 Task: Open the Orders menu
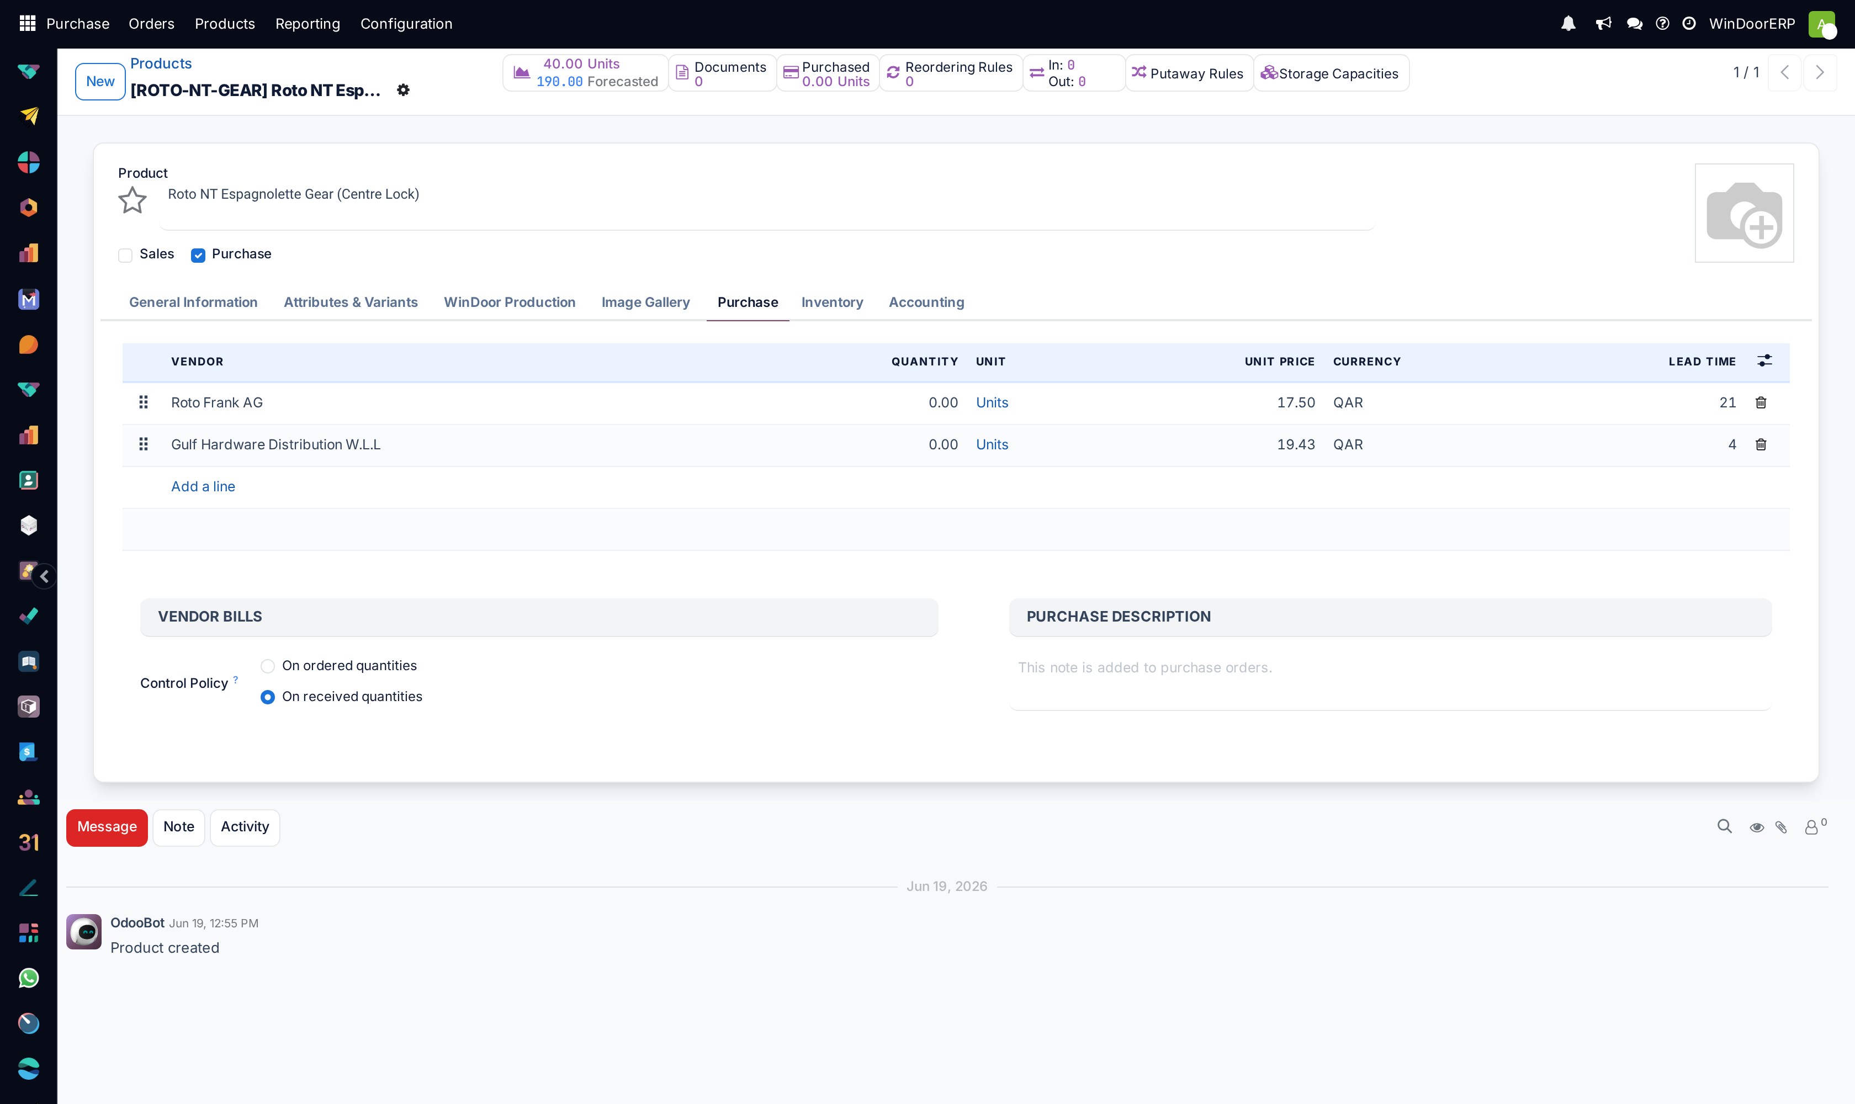pos(152,24)
